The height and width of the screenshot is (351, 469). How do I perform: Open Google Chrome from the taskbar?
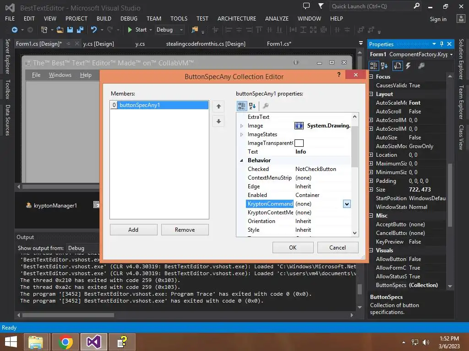[65, 342]
